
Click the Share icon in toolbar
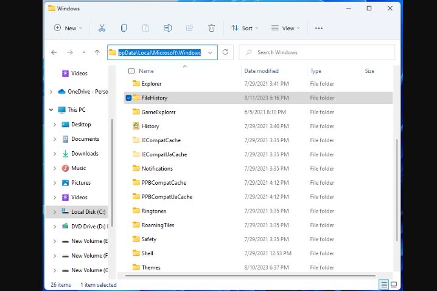click(189, 28)
